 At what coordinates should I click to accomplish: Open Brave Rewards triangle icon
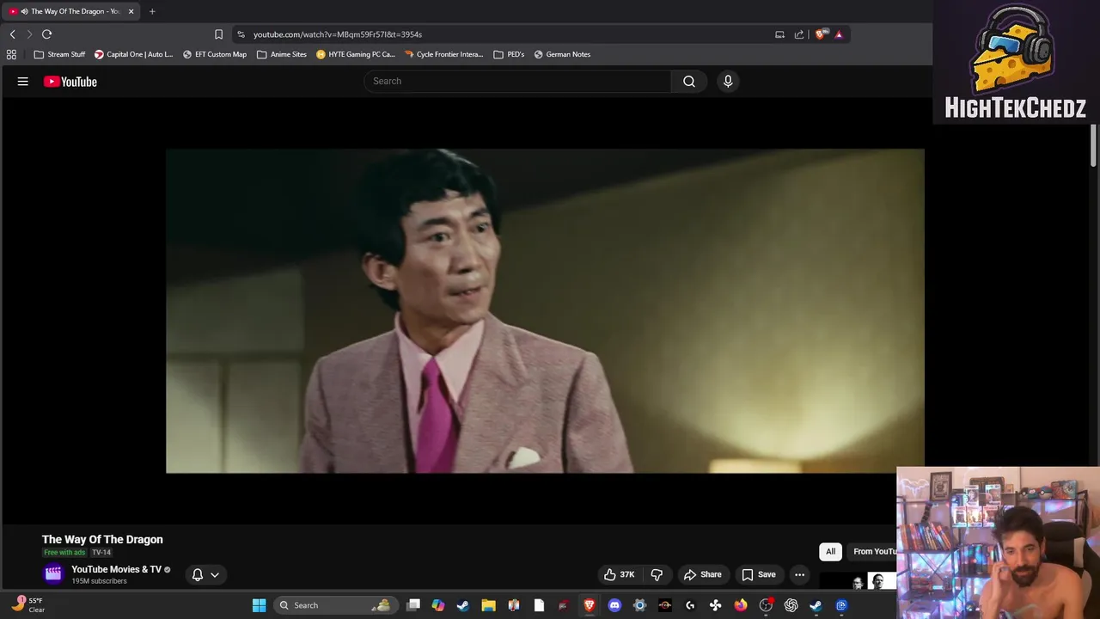(839, 34)
